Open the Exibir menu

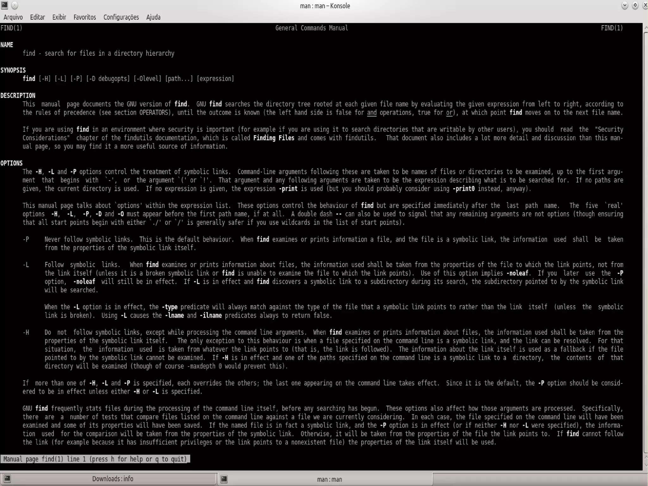[x=59, y=17]
